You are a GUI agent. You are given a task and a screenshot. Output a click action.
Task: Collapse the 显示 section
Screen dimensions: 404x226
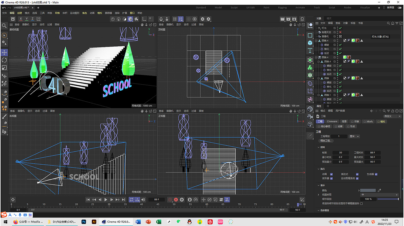point(318,185)
